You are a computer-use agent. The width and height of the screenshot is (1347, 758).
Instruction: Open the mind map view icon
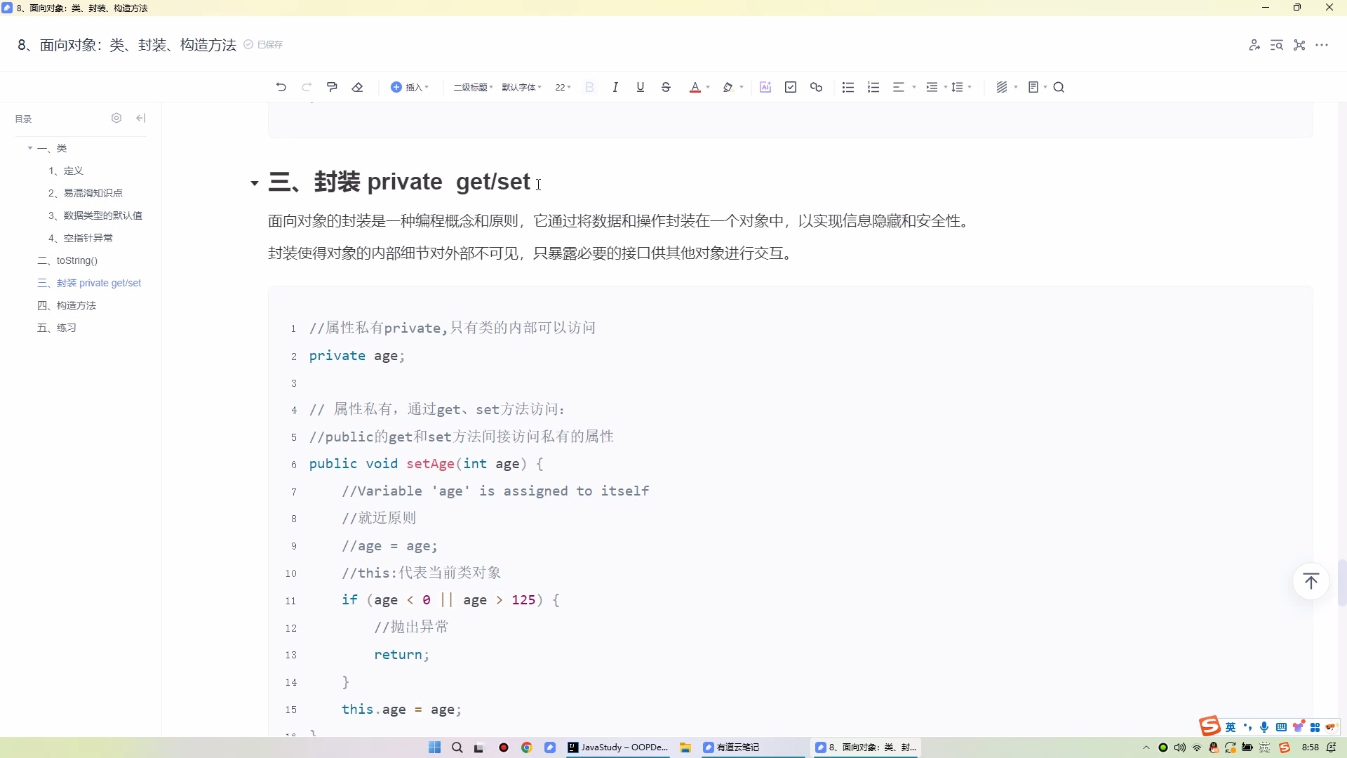(x=1299, y=44)
